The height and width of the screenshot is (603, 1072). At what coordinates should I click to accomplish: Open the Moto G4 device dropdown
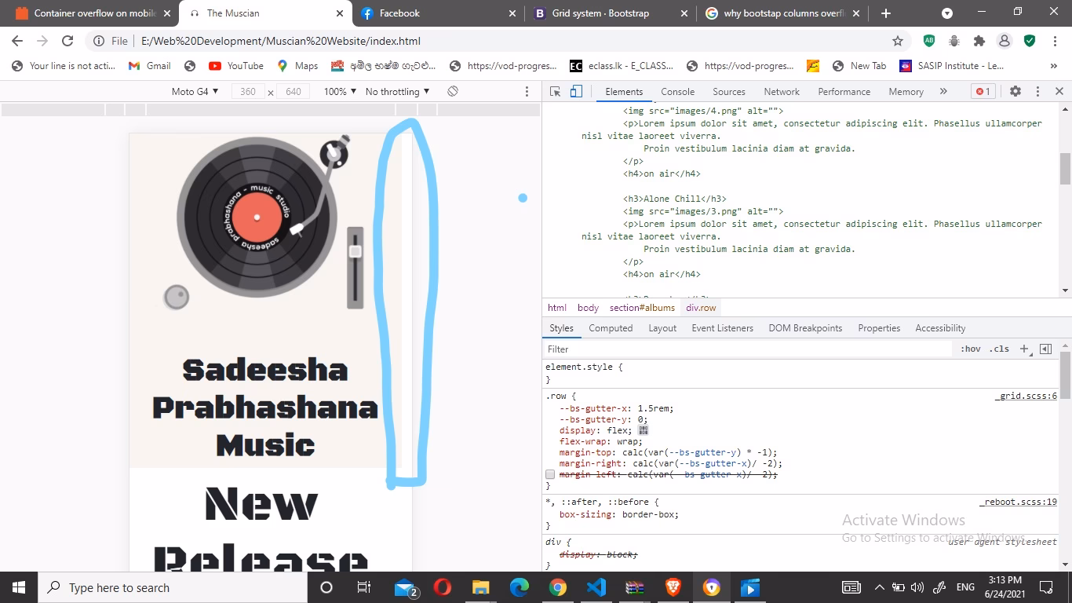click(x=195, y=91)
